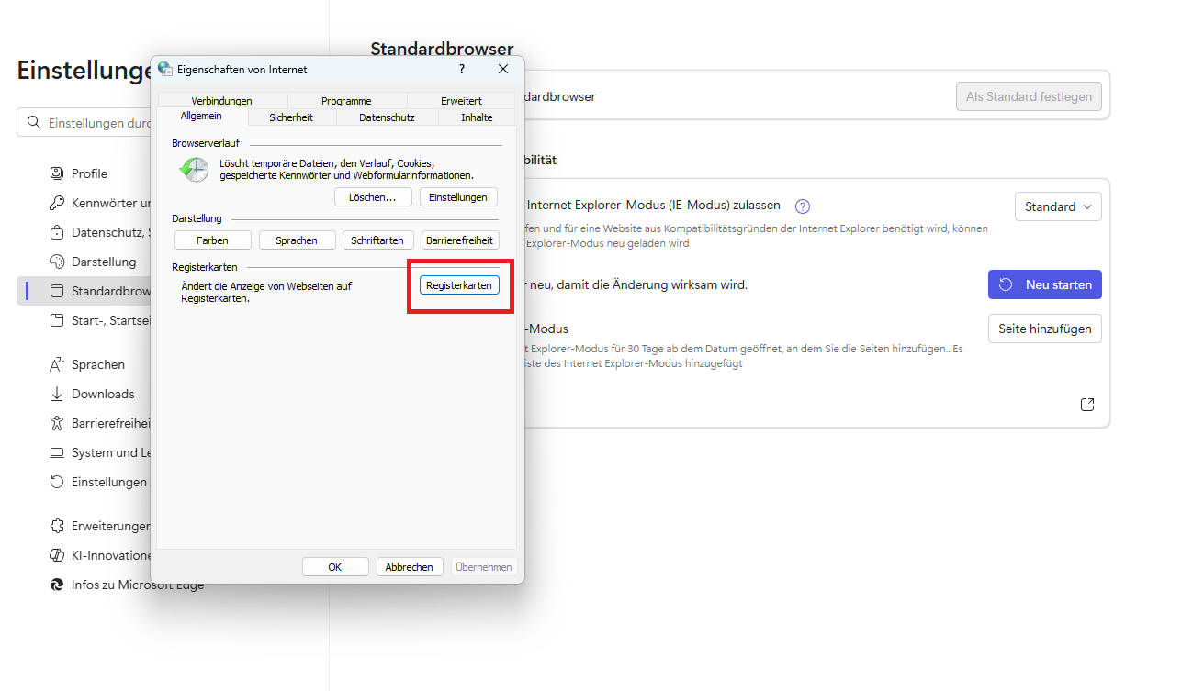Click the Profile icon in settings sidebar
Screen dimensions: 1204x691
click(x=56, y=173)
